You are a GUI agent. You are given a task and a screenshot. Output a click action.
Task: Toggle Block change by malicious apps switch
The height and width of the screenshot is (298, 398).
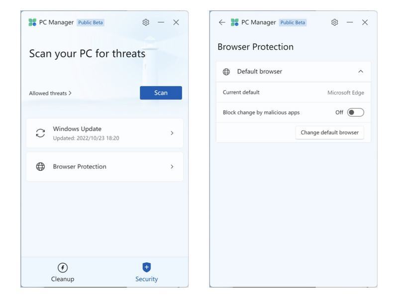pyautogui.click(x=356, y=112)
